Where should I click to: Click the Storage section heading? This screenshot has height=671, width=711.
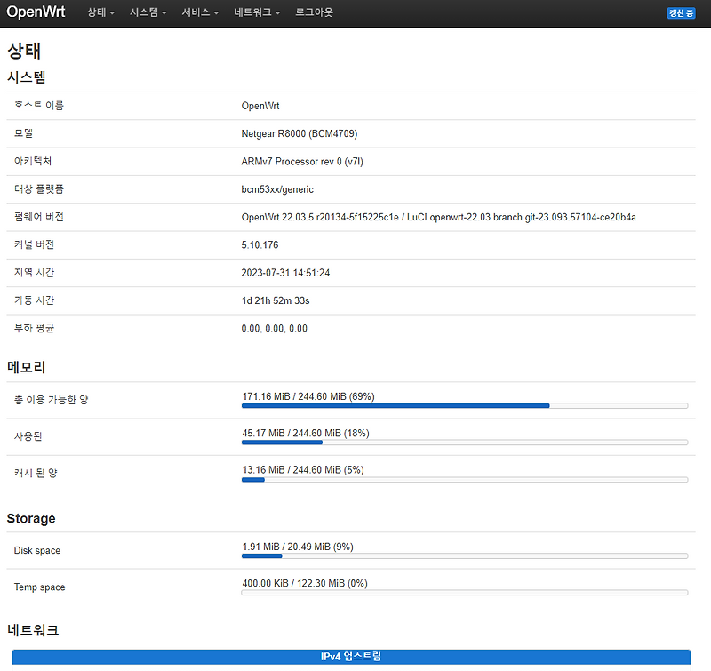[31, 518]
